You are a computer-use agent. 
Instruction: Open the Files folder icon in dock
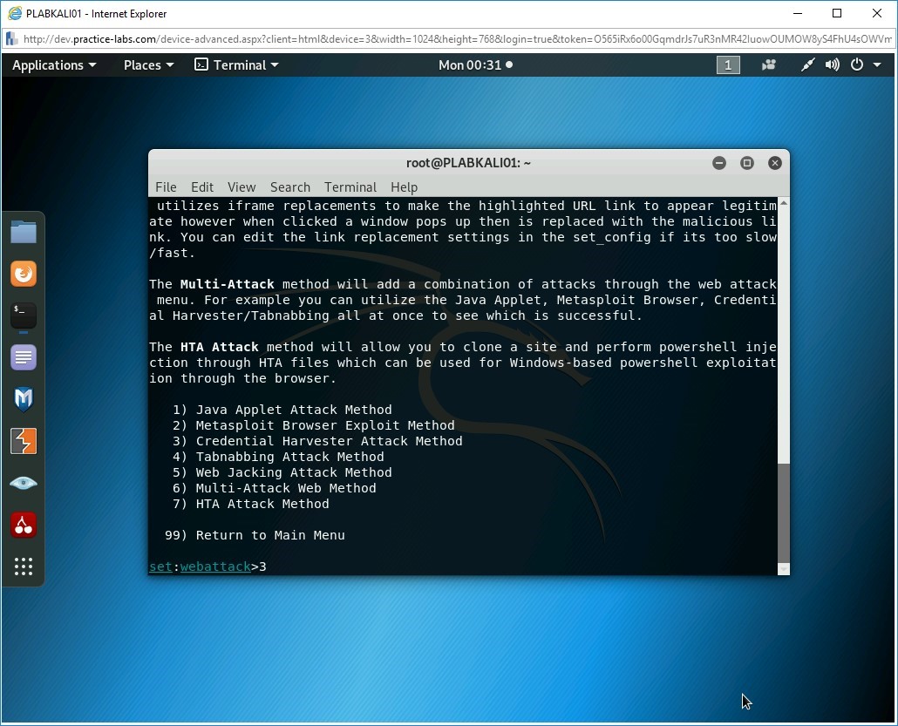pyautogui.click(x=24, y=232)
